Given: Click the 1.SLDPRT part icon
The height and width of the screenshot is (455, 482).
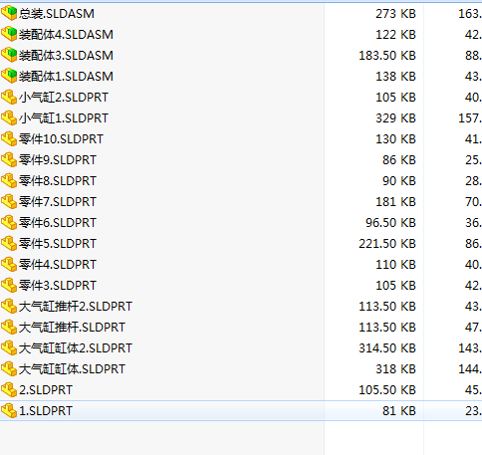Looking at the screenshot, I should coord(9,410).
